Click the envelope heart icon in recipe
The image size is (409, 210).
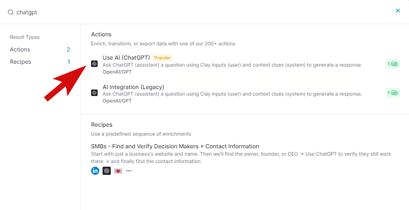118,171
